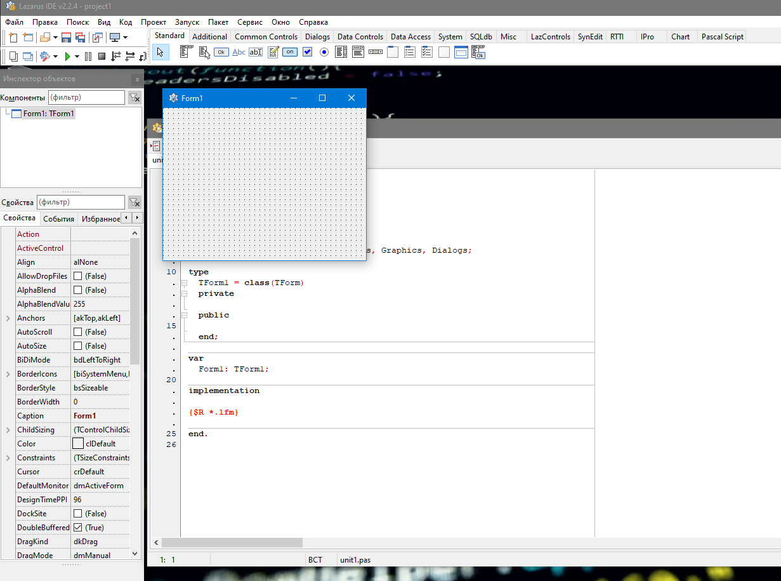Click the Свойства filter input field
The width and height of the screenshot is (781, 581).
[81, 203]
